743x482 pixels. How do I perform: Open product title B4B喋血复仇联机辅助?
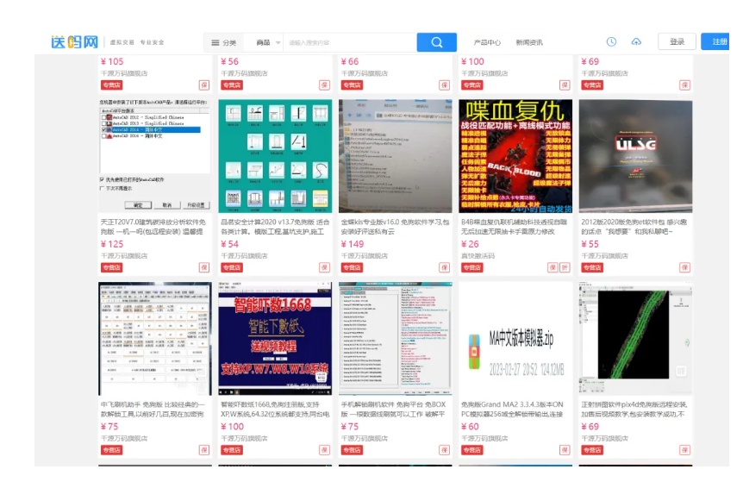[x=515, y=227]
